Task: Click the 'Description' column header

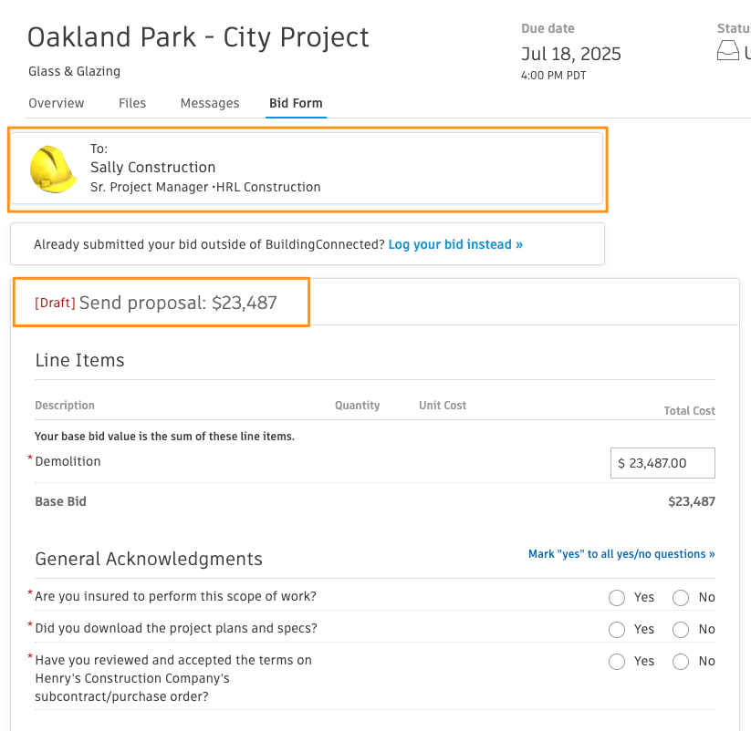Action: click(x=65, y=406)
